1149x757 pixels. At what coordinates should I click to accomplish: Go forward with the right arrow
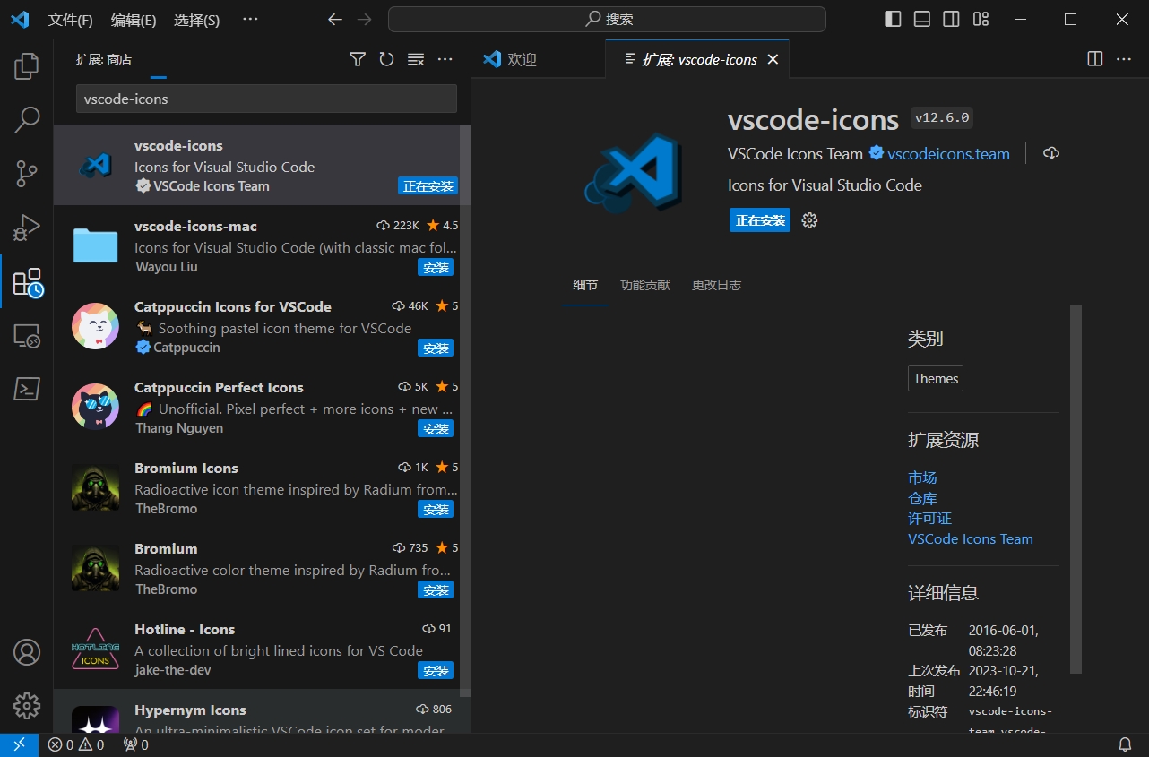[364, 19]
